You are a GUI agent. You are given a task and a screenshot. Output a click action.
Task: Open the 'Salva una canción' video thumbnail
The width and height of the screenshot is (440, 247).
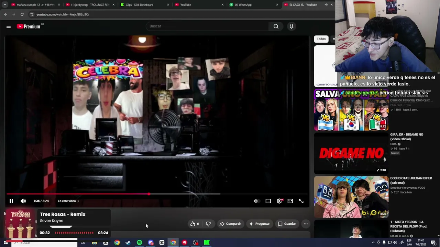coord(351,110)
